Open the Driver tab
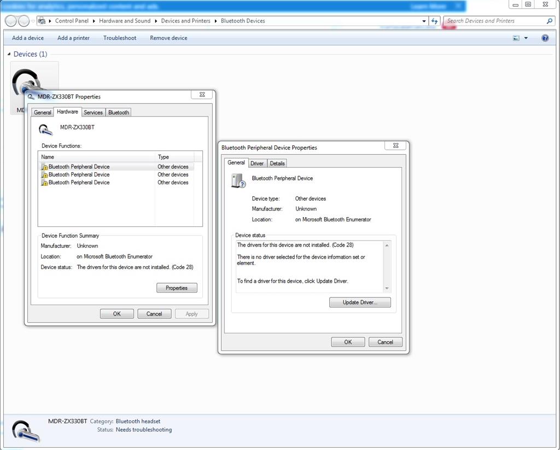This screenshot has height=450, width=560. point(257,163)
